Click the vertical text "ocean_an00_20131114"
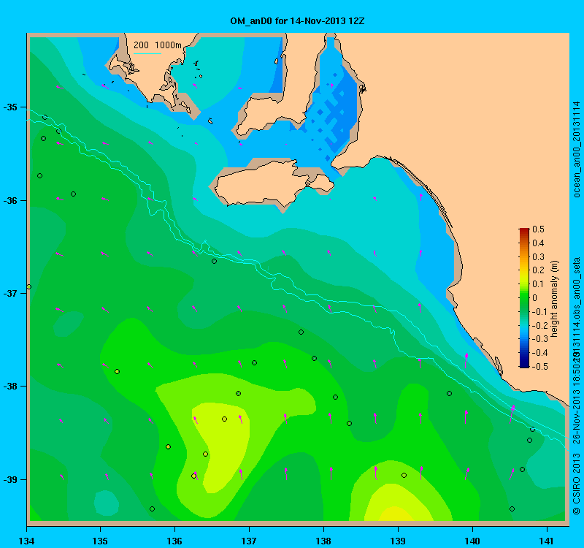Viewport: 584px width, 548px height. point(577,149)
